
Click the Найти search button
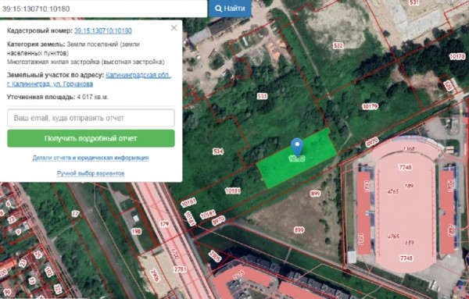[230, 9]
